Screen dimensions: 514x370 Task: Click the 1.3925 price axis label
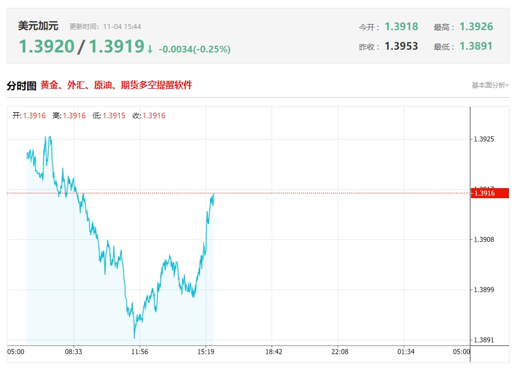(484, 139)
